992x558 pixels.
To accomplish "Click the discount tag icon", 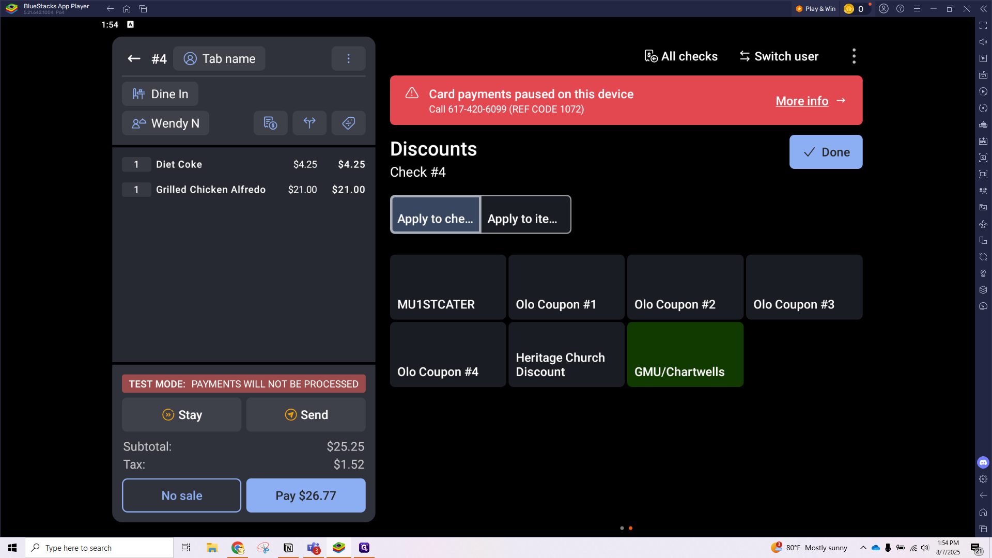I will click(x=348, y=123).
